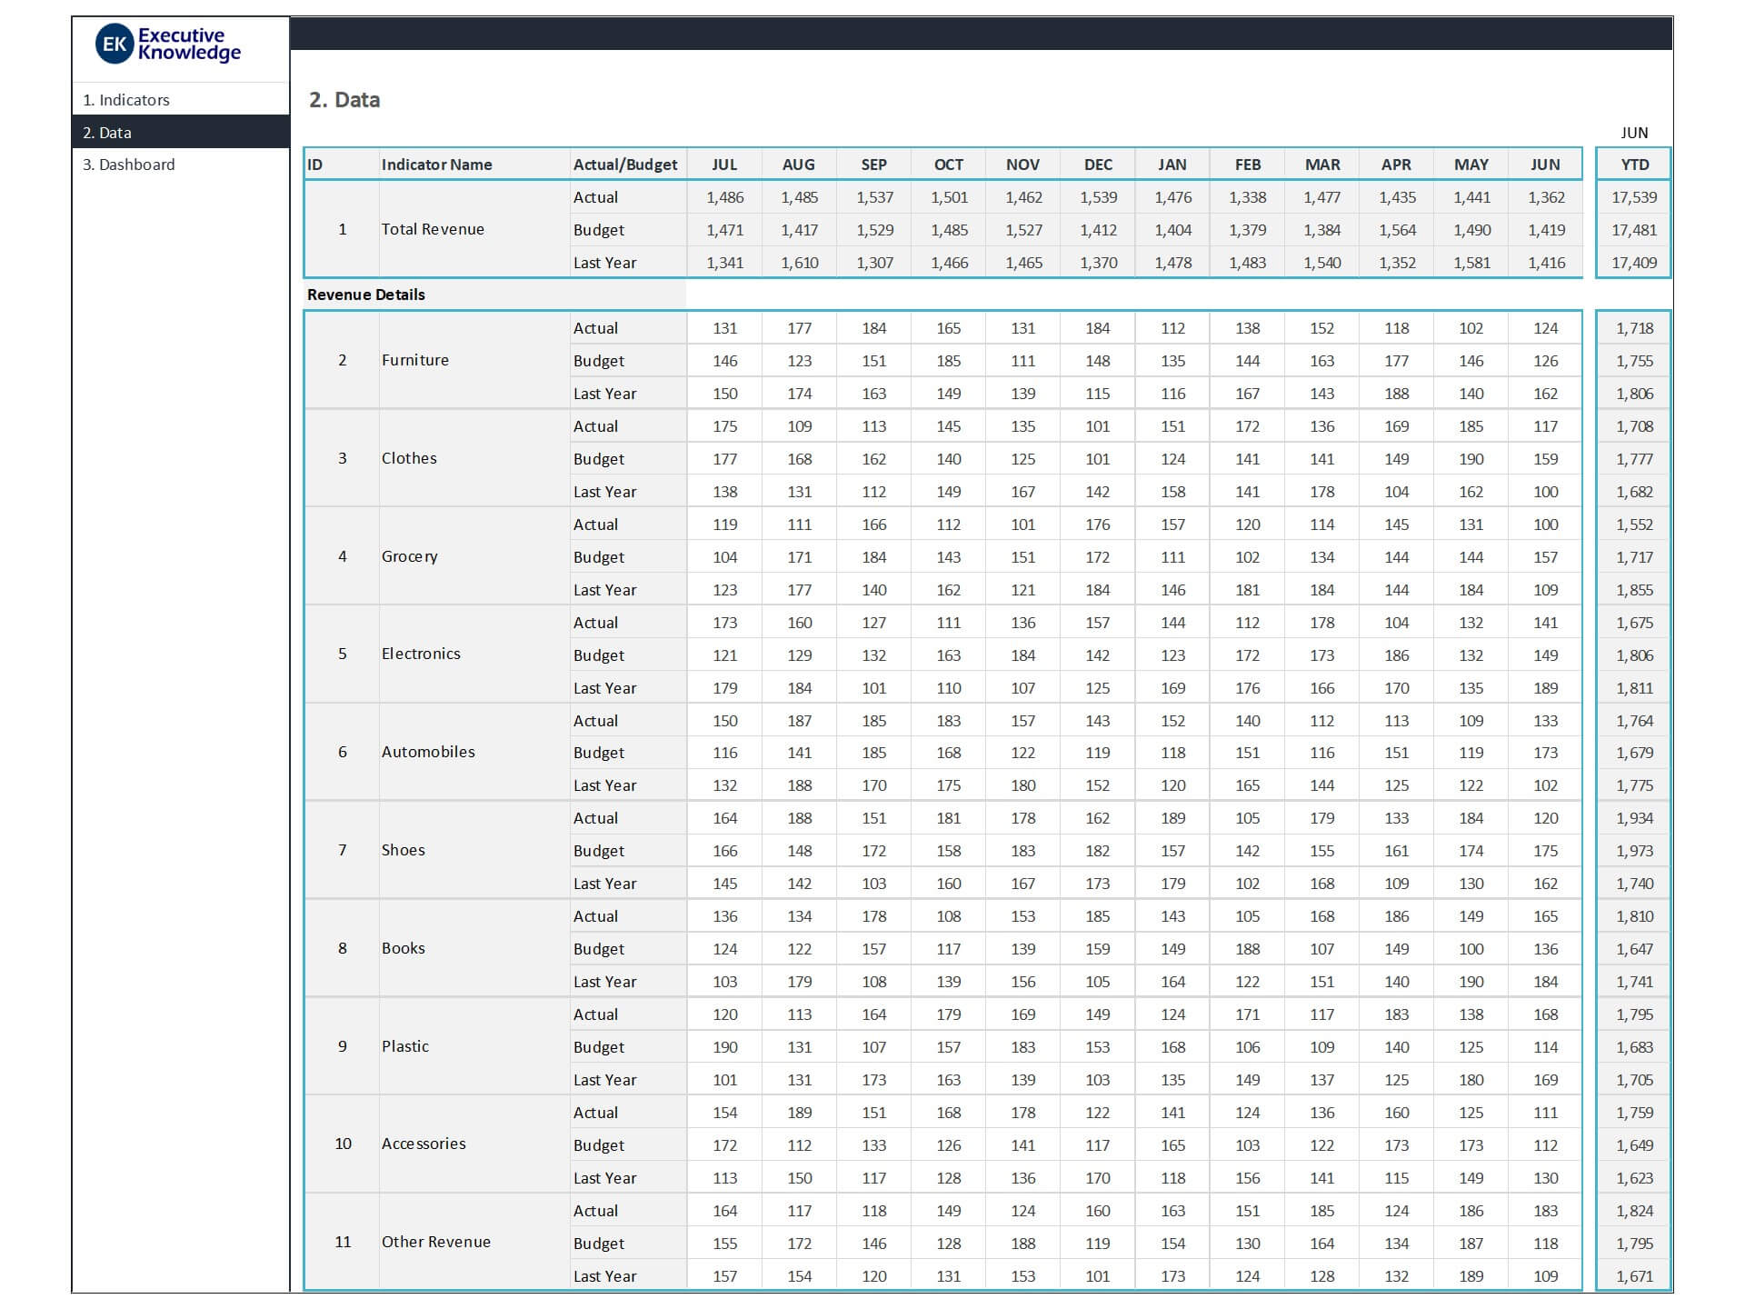Click Total Revenue YTD actual 17,539
This screenshot has width=1745, height=1309.
pos(1634,197)
